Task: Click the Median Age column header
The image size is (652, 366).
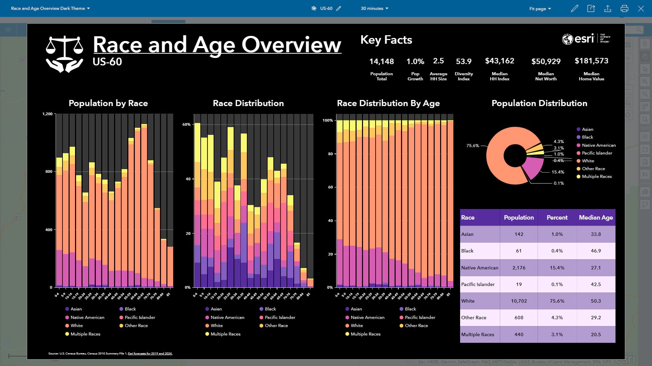Action: [596, 218]
